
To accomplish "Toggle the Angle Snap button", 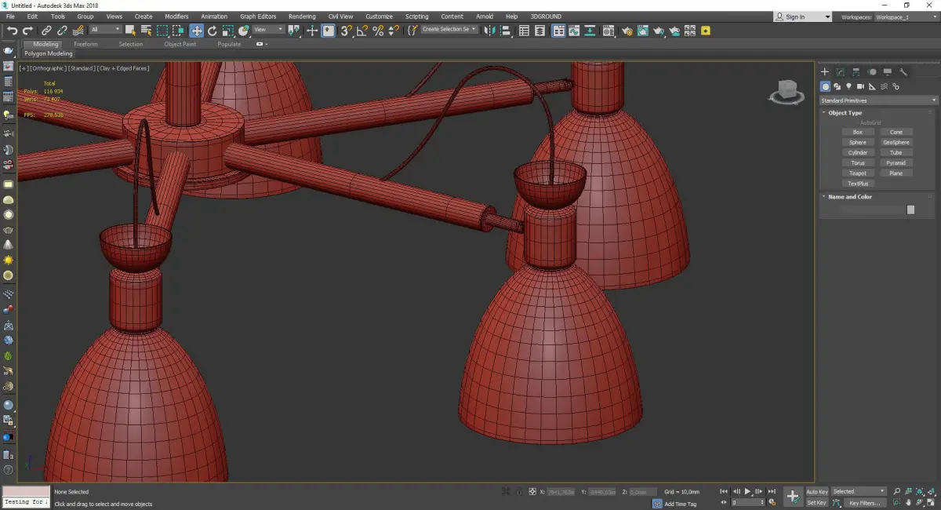I will [x=362, y=31].
